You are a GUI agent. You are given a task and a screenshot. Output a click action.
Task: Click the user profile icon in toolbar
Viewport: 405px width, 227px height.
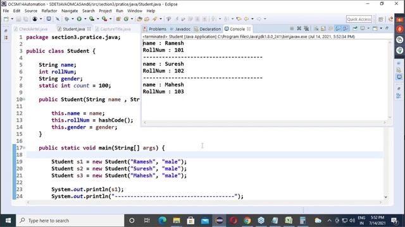35,19
